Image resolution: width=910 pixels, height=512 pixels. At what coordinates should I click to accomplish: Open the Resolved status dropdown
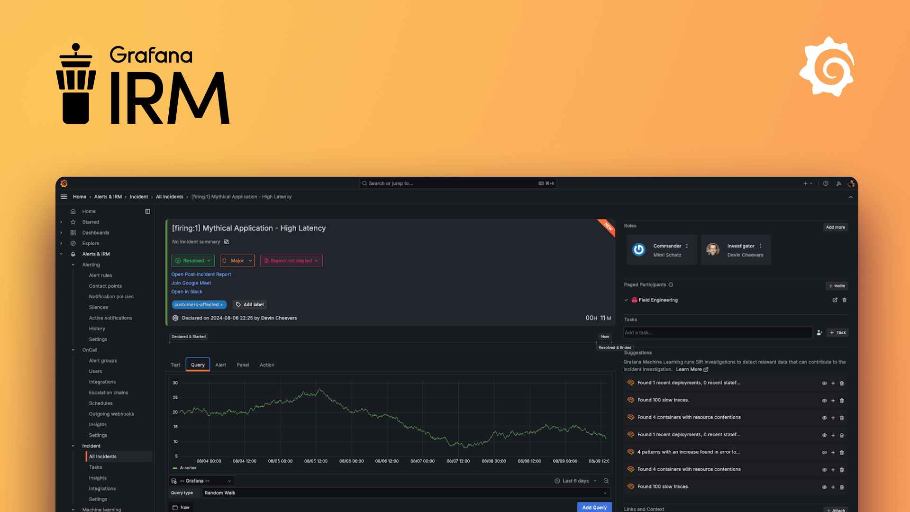192,260
